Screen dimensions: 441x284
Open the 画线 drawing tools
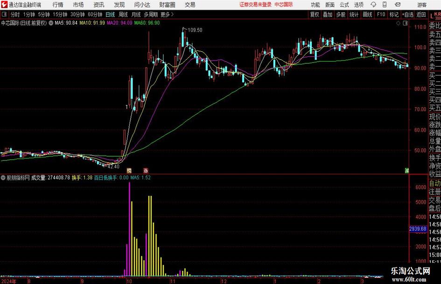[x=368, y=14]
